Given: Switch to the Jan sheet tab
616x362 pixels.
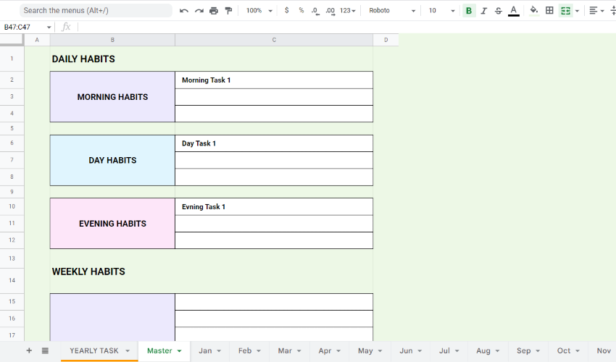Looking at the screenshot, I should [x=205, y=350].
